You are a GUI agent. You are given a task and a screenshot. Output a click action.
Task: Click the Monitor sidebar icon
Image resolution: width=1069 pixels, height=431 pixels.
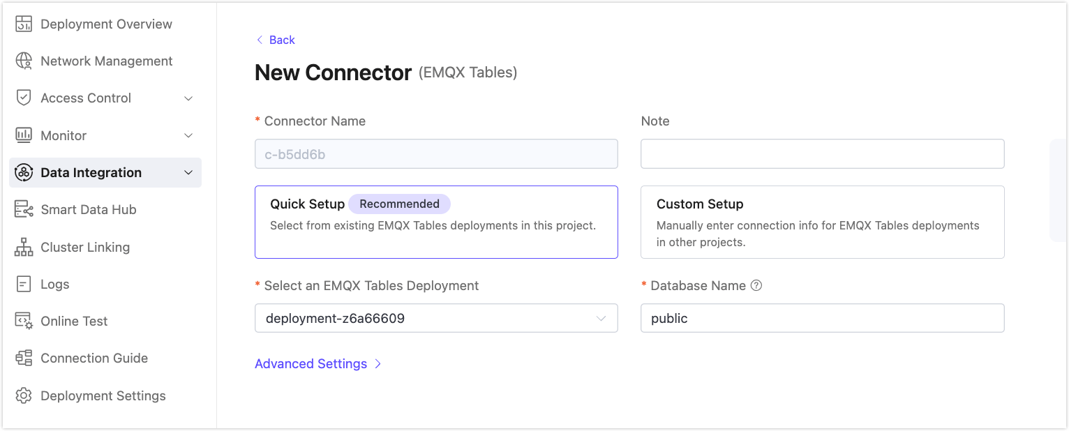tap(23, 135)
